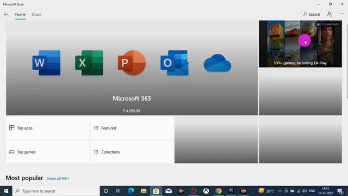Click the OneDrive cloud icon

click(217, 63)
